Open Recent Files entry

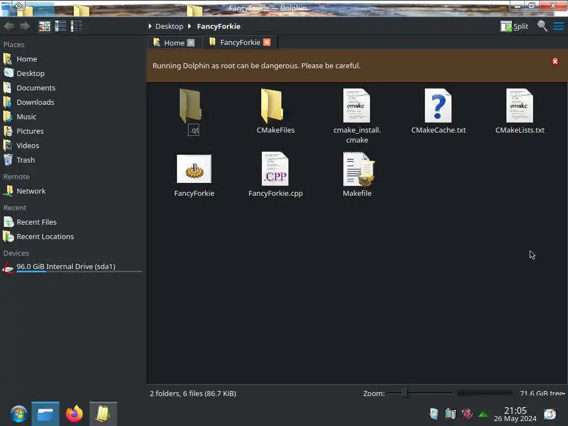coord(73,222)
